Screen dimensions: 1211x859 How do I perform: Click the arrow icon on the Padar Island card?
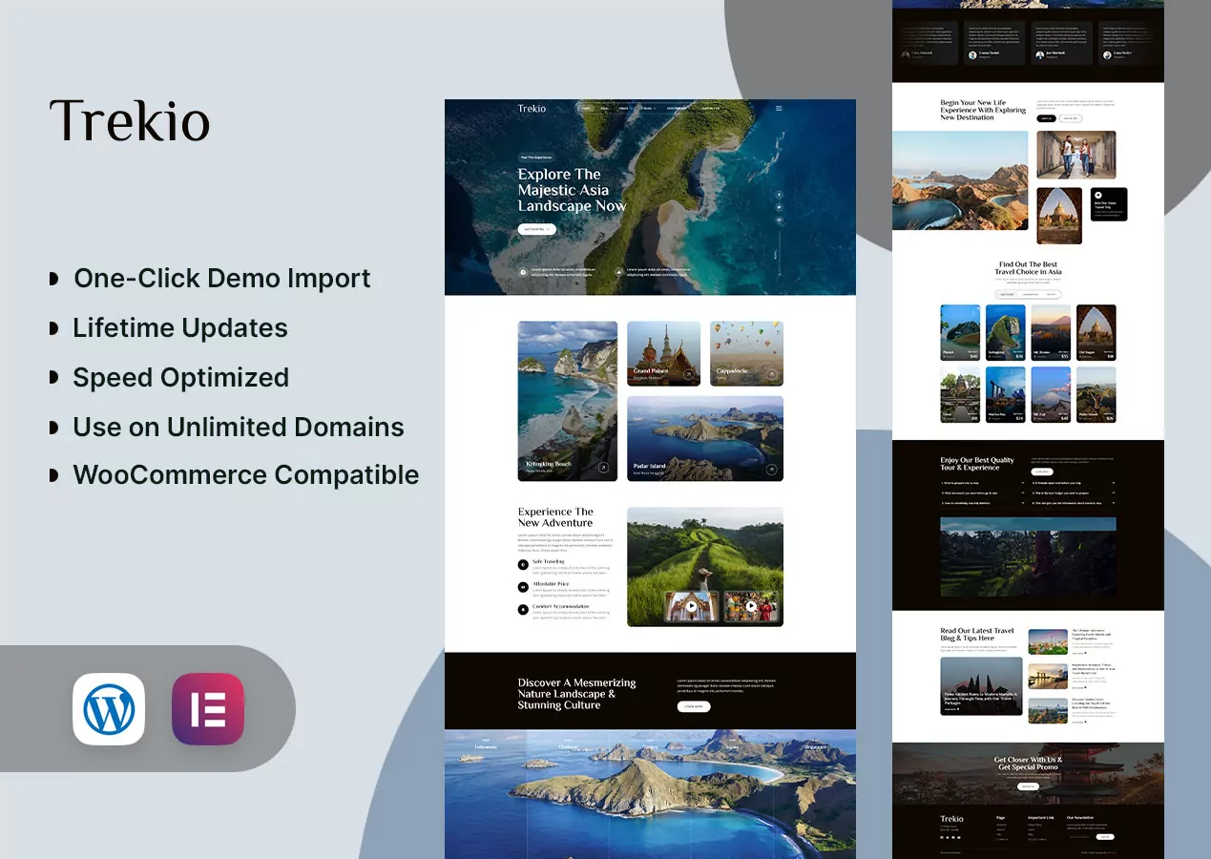(771, 469)
